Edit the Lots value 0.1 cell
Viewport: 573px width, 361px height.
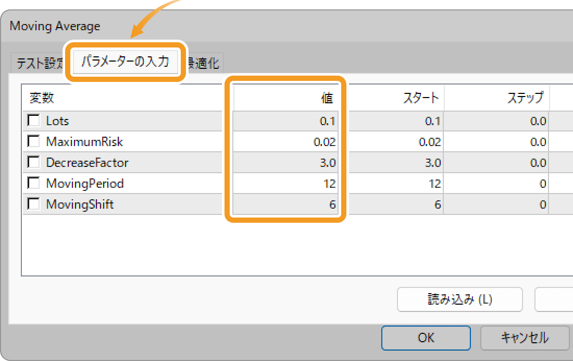pos(285,121)
